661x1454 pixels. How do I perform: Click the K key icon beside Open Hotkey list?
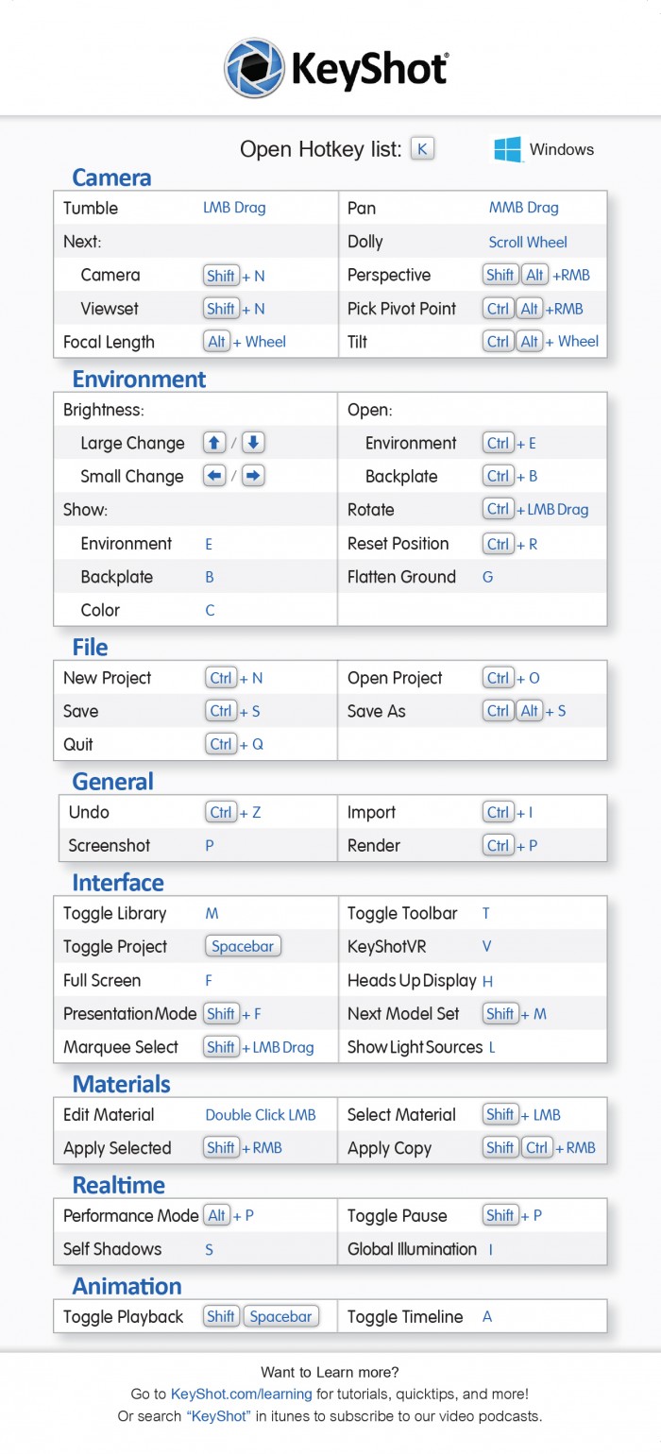(422, 148)
